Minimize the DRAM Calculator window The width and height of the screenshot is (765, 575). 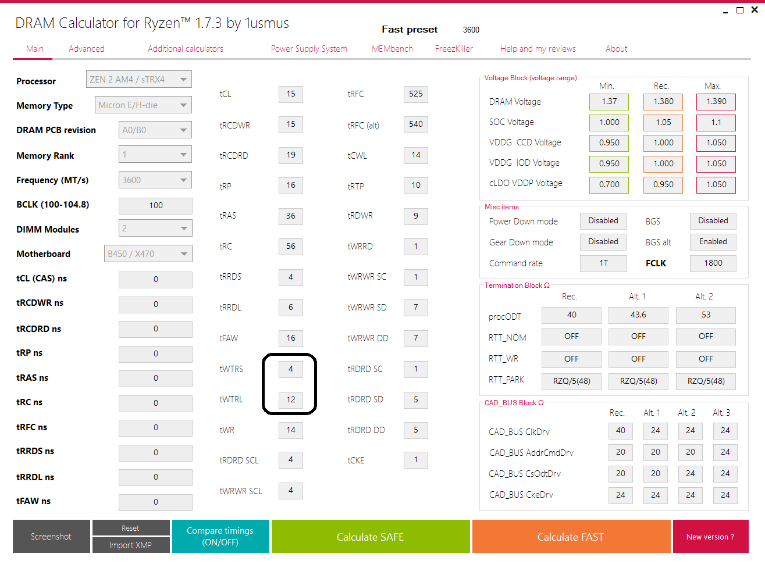(x=725, y=11)
